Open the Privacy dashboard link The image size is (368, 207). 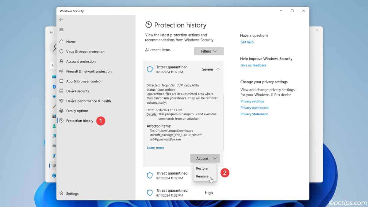[254, 108]
